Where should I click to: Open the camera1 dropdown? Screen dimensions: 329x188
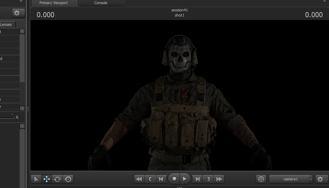point(291,179)
